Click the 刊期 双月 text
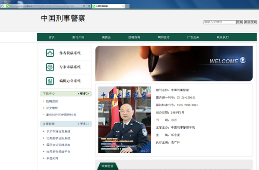Viewport: 259px width, 170px height. 166,120
